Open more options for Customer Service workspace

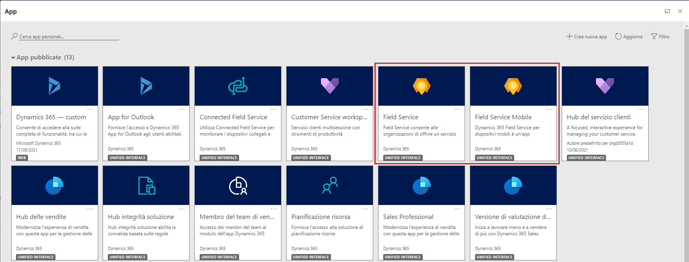click(x=366, y=109)
